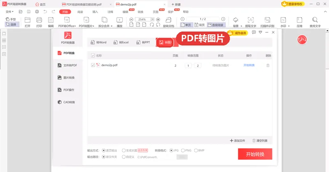Switch to the 阅读 ribbon tab
This screenshot has width=329, height=172.
tap(80, 12)
